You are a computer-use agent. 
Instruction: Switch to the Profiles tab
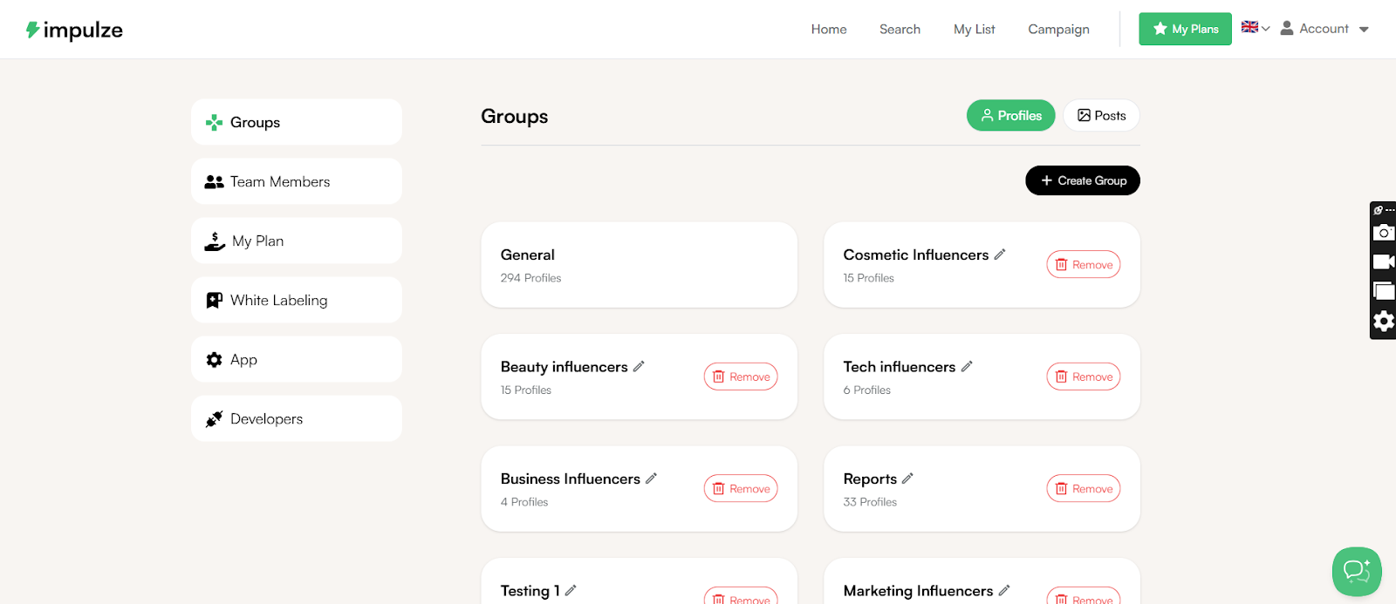(x=1010, y=115)
